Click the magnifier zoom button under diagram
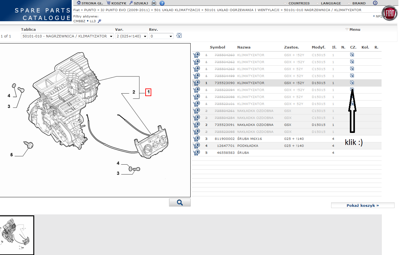Viewport: 399px width, 255px height. [x=180, y=203]
